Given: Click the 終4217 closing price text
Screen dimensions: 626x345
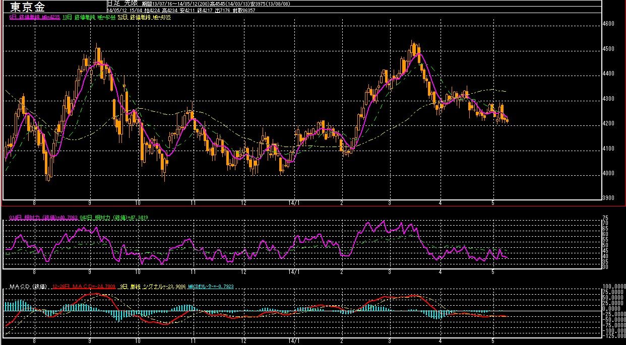Looking at the screenshot, I should point(206,11).
